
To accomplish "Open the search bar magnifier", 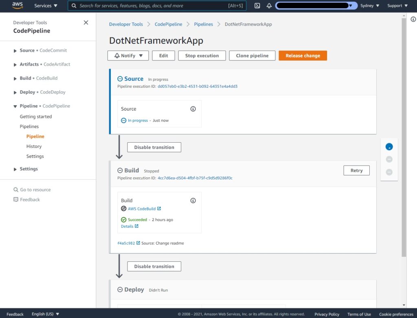I will coord(74,6).
